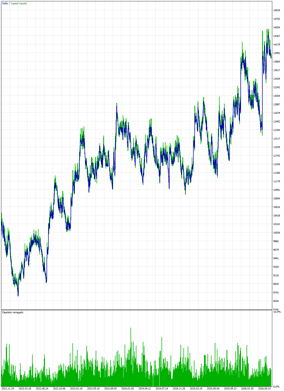
Task: Click the 14367 axis value
Action: (277, 36)
